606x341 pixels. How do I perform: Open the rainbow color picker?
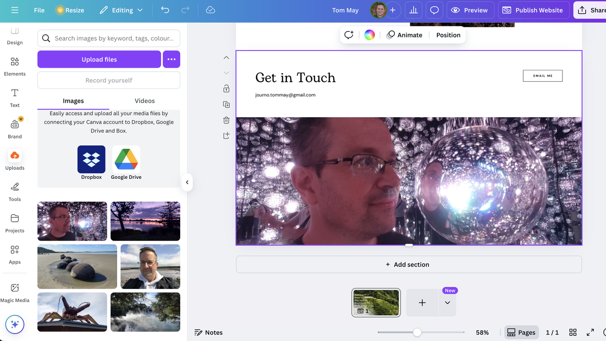point(369,34)
